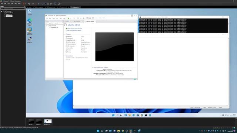Image resolution: width=237 pixels, height=133 pixels.
Task: Open Edge from the guest taskbar
Action: [x=134, y=115]
